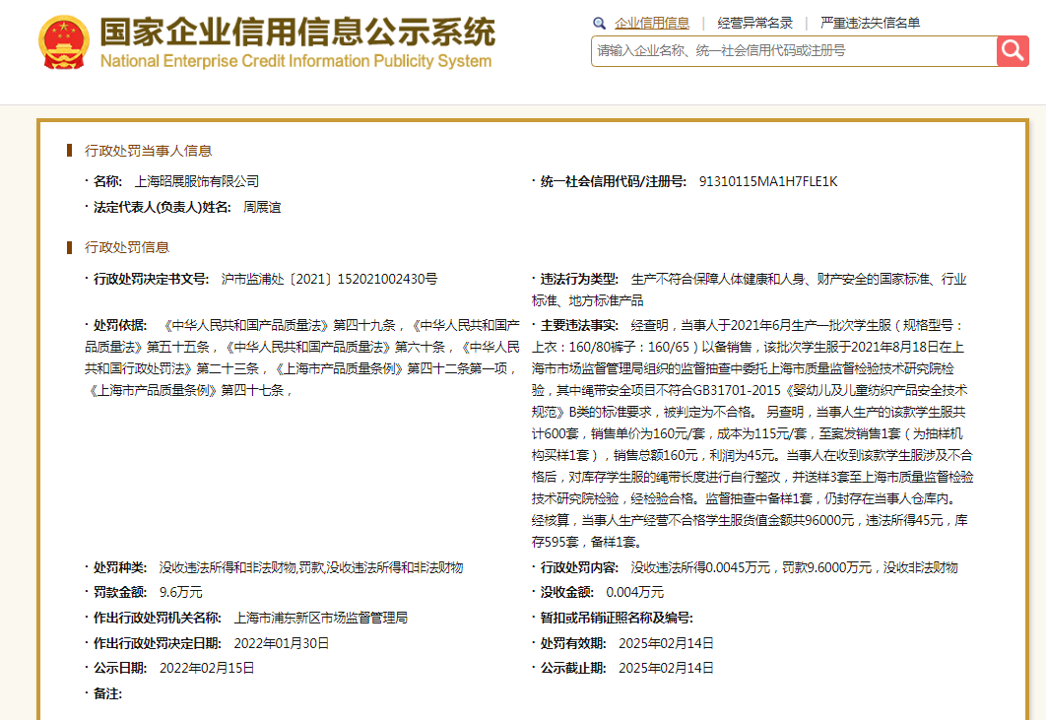Click the small magnifier icon beside 企业信用信息
The image size is (1046, 720).
(x=599, y=23)
